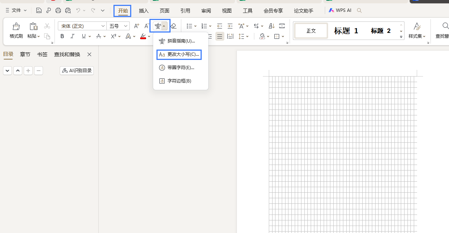Image resolution: width=449 pixels, height=233 pixels.
Task: Open the 文件 File menu
Action: pyautogui.click(x=16, y=10)
